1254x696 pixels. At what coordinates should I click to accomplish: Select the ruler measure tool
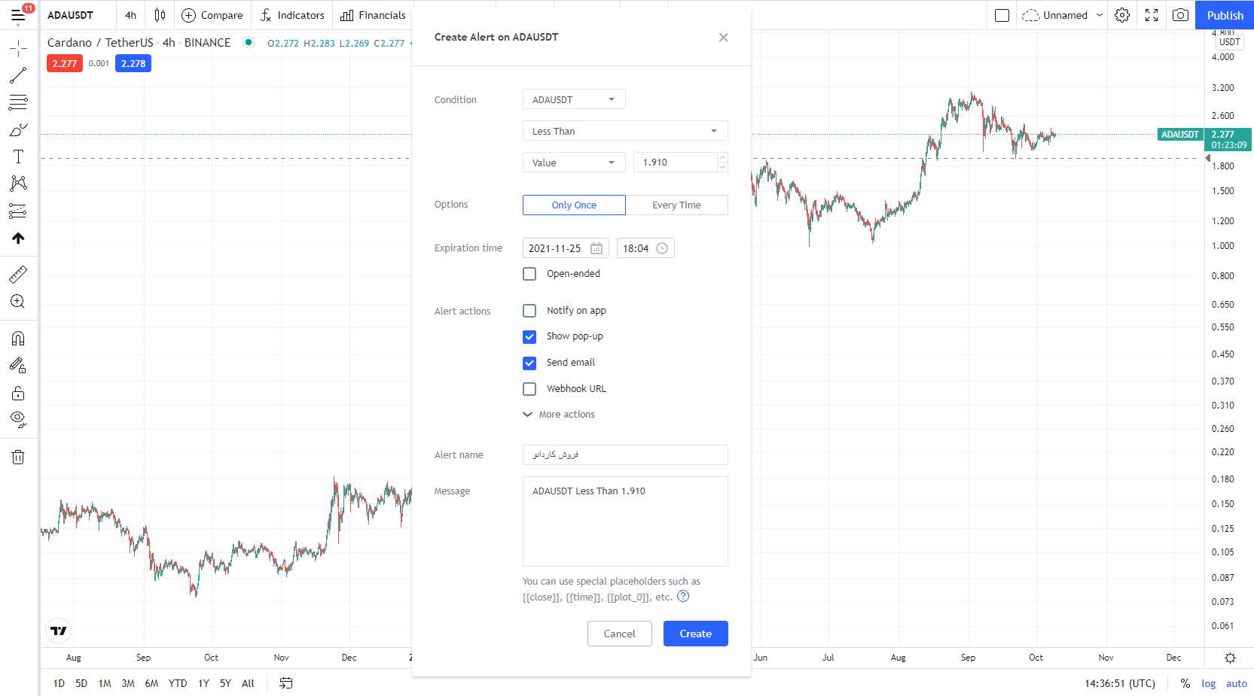(18, 275)
